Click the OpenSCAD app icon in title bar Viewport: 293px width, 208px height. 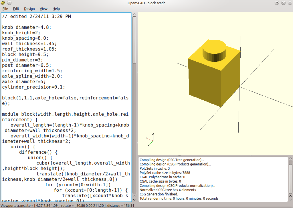pos(3,3)
